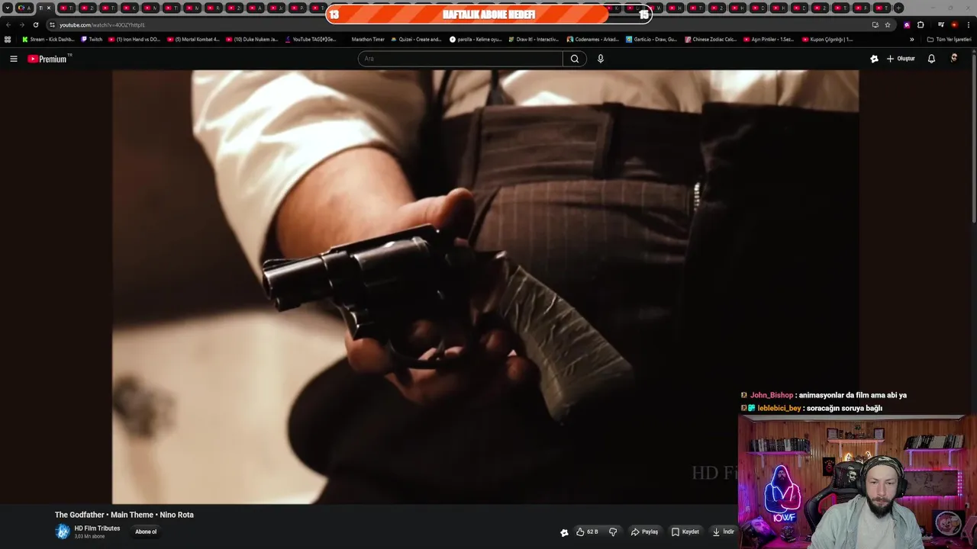Share the video via Paylaş
977x549 pixels.
click(644, 531)
